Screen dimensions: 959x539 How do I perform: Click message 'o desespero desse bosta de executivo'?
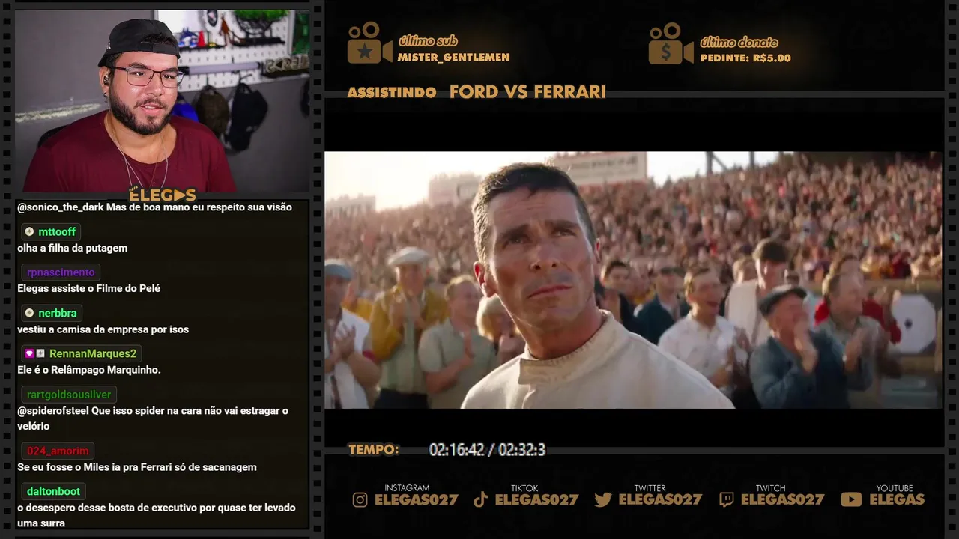(x=157, y=515)
